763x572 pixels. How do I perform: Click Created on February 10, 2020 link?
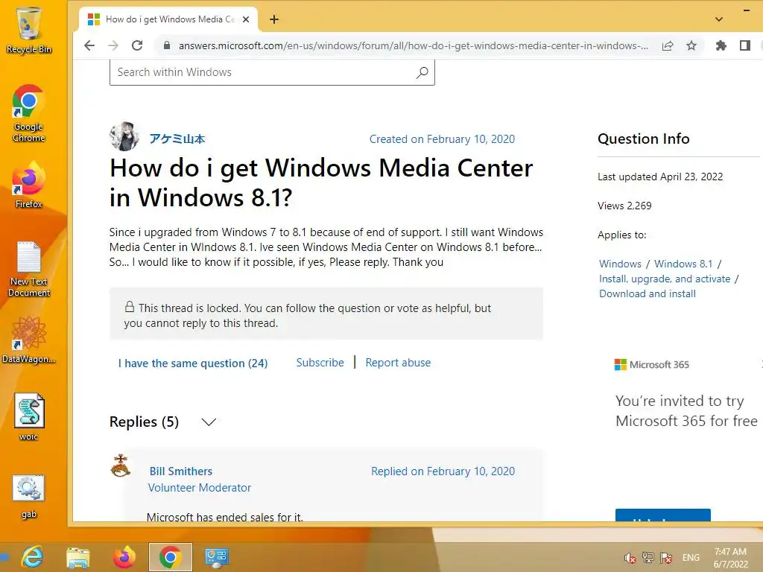point(442,139)
